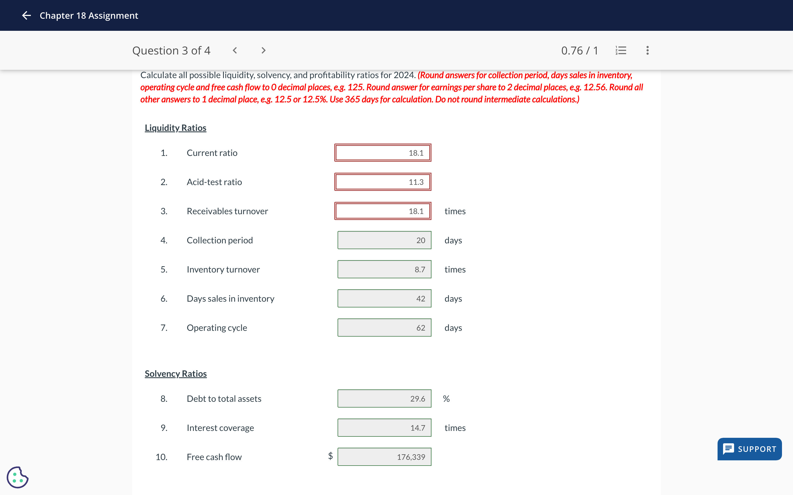Go to previous question chevron
Viewport: 793px width, 495px height.
coord(235,50)
